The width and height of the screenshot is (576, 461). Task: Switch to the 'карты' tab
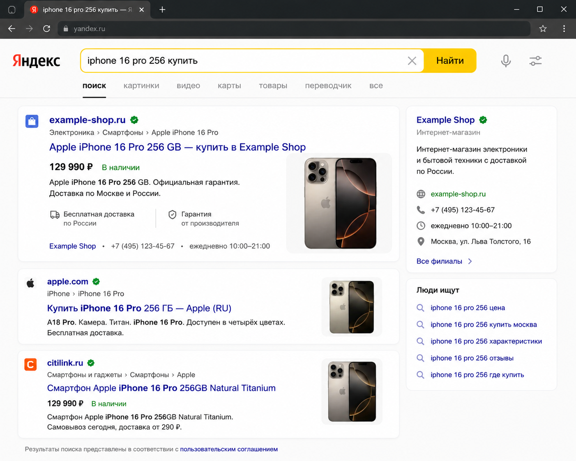229,86
